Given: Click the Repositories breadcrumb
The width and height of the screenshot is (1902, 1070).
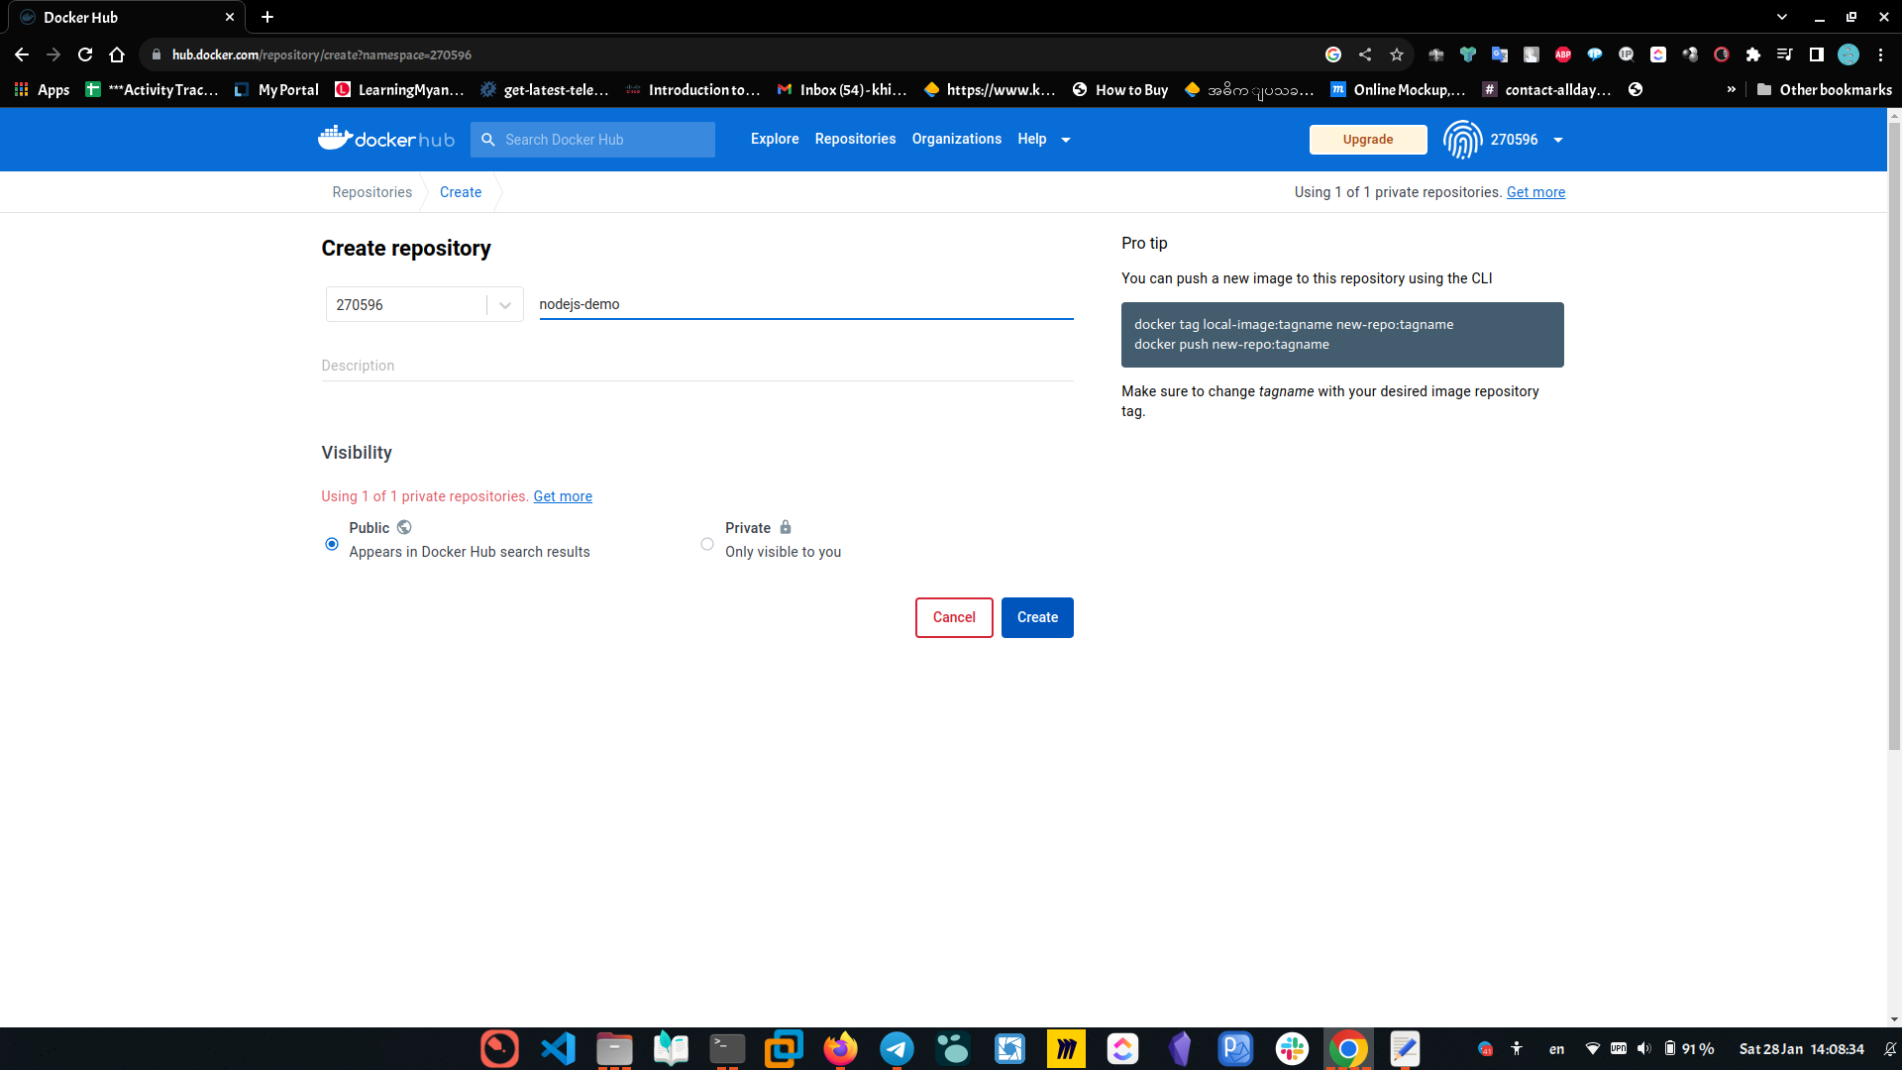Looking at the screenshot, I should point(371,192).
